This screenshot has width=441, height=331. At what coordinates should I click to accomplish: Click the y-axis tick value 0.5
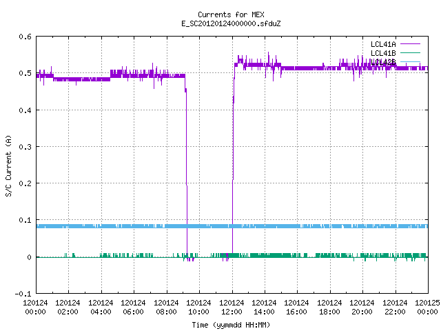pos(25,73)
